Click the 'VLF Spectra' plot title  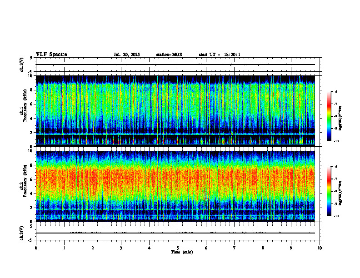[51, 55]
